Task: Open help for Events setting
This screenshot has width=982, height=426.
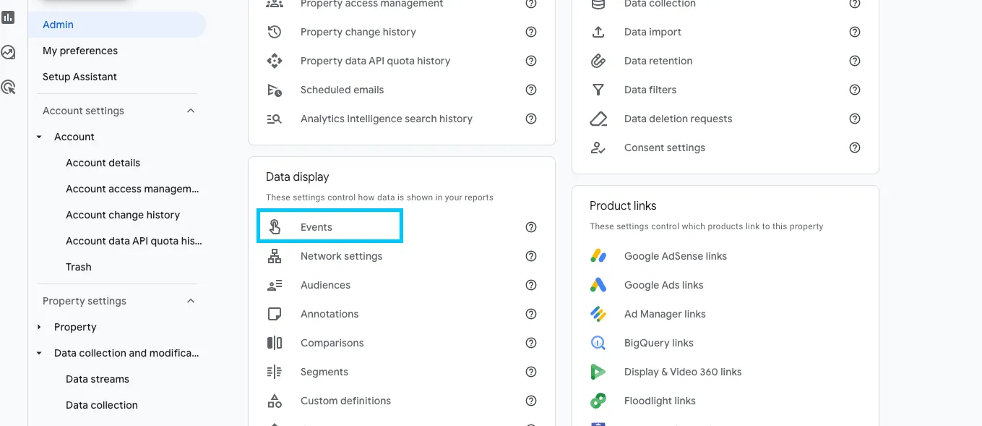Action: 531,227
